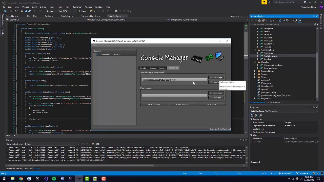Click the Reset boot idps button
The image size is (324, 182).
pyautogui.click(x=154, y=104)
